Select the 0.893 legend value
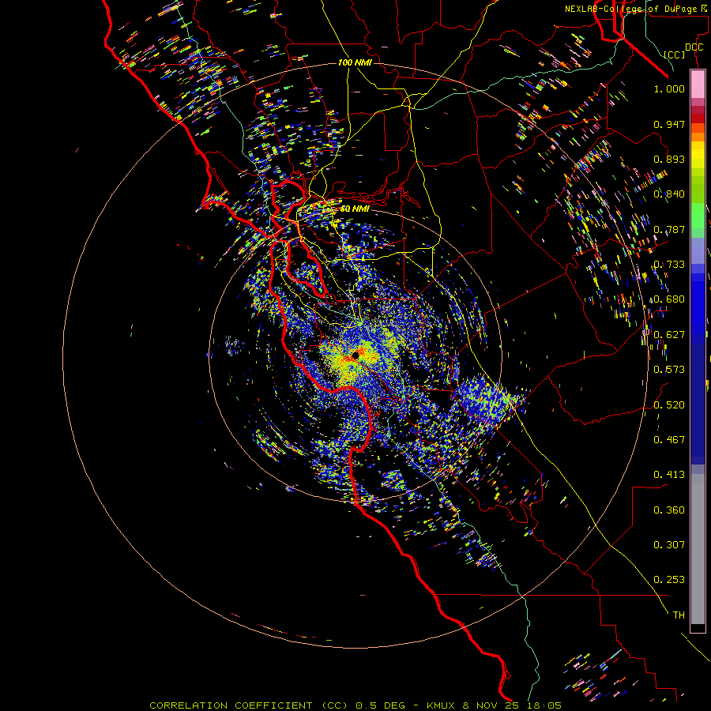 669,159
